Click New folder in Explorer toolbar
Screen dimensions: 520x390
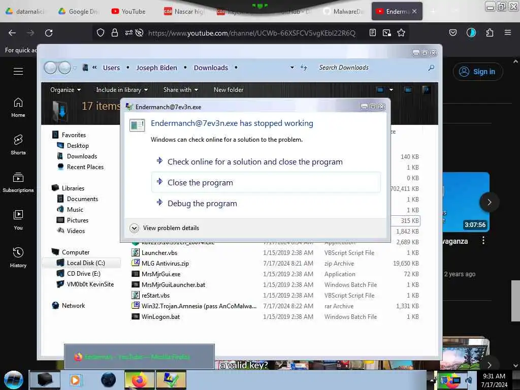[229, 90]
